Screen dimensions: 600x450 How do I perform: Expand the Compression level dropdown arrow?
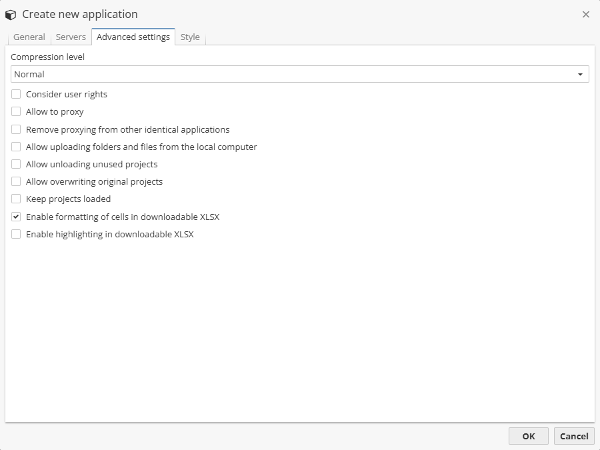pyautogui.click(x=580, y=75)
